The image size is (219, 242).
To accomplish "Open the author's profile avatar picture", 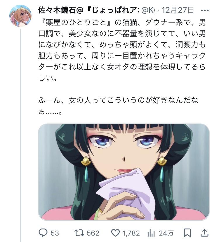I will click(20, 16).
